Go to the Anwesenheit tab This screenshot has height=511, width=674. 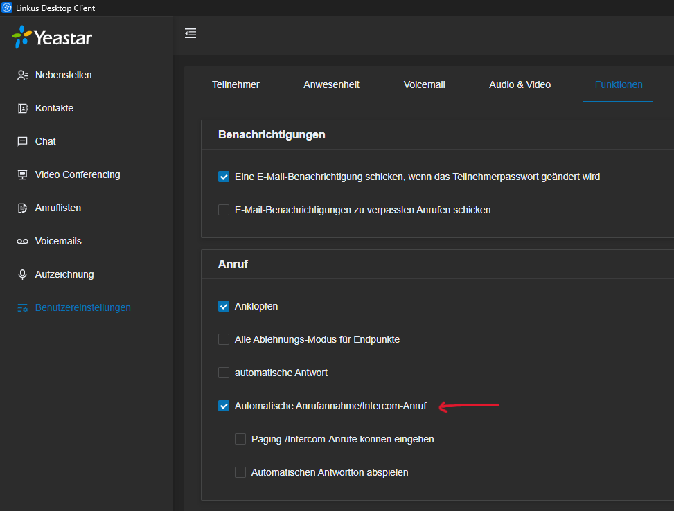[331, 84]
